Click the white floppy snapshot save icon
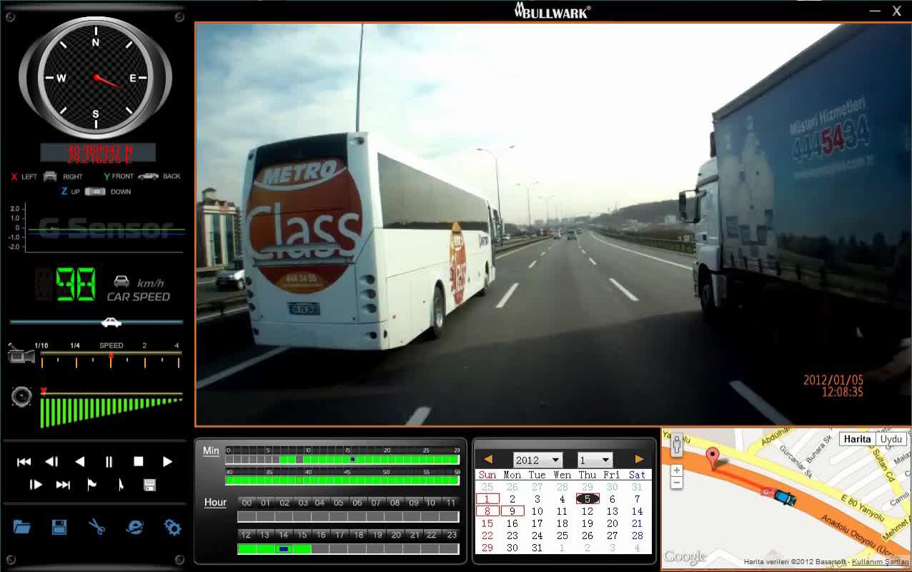The width and height of the screenshot is (912, 572). 149,485
